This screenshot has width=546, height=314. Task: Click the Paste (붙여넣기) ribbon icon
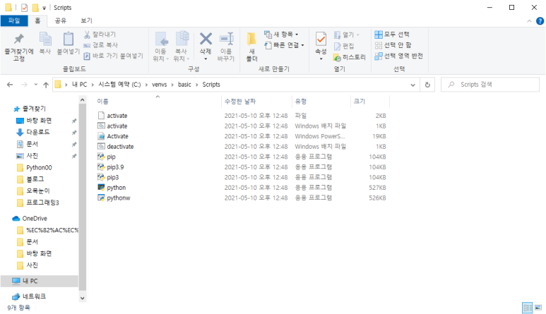69,39
